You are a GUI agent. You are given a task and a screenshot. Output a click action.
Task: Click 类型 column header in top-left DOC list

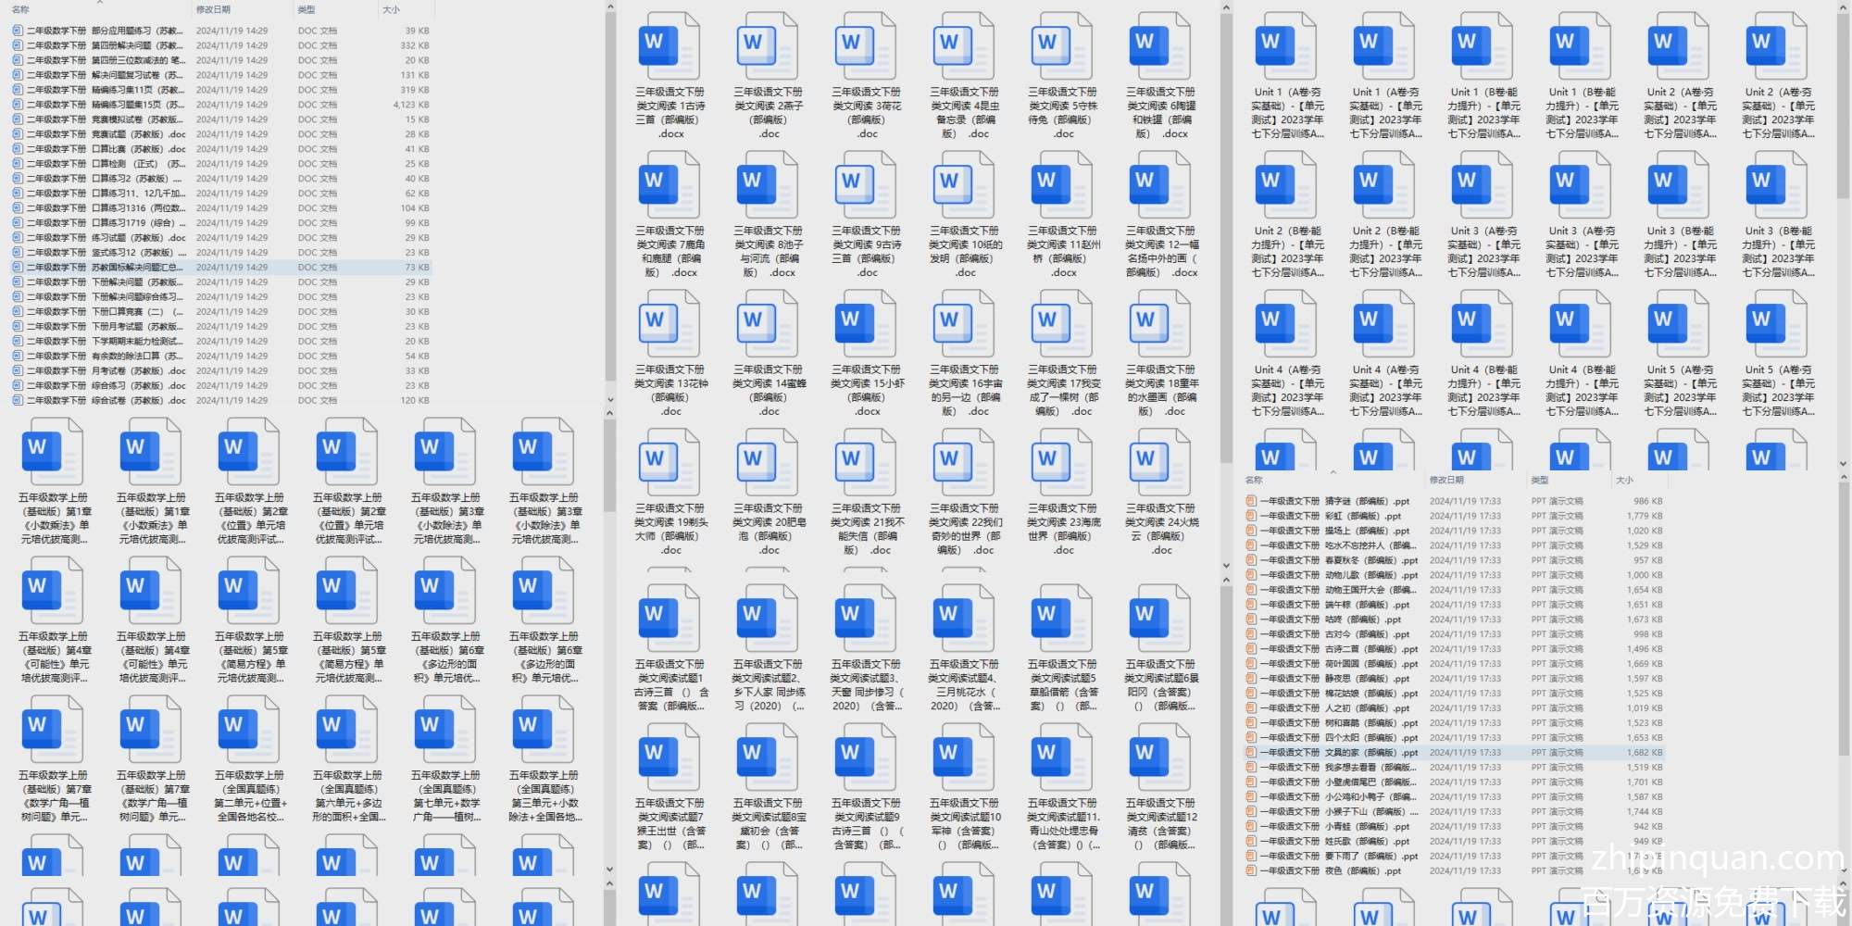[307, 9]
